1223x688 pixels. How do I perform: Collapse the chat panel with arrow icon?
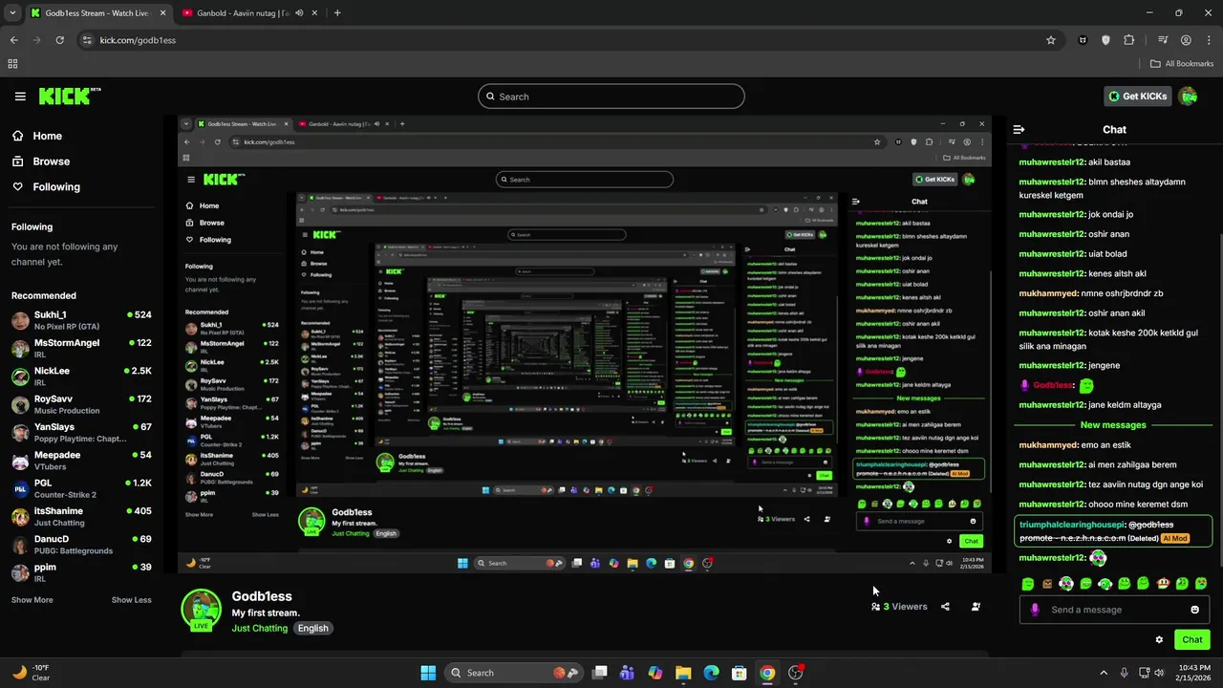1019,129
